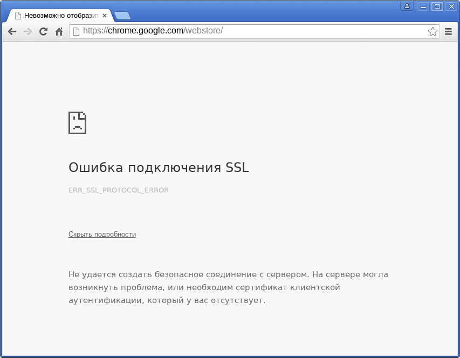
Task: Click the profile avatar in the title bar
Action: 407,6
